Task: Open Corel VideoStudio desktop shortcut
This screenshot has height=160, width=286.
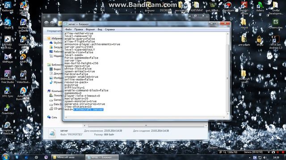Action: pos(23,77)
